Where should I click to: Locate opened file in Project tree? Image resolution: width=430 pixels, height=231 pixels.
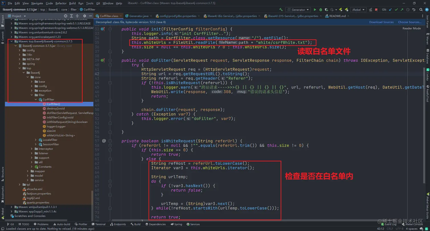coord(66,16)
